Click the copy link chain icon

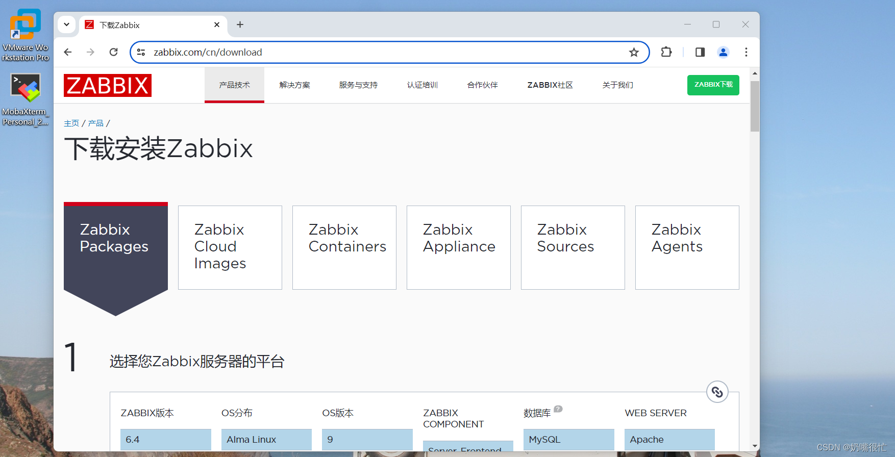pyautogui.click(x=717, y=392)
